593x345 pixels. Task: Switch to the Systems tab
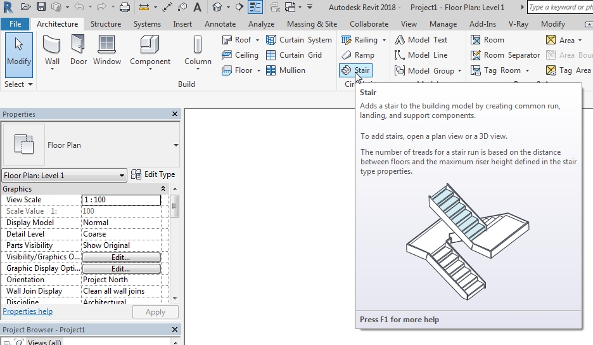pyautogui.click(x=147, y=24)
